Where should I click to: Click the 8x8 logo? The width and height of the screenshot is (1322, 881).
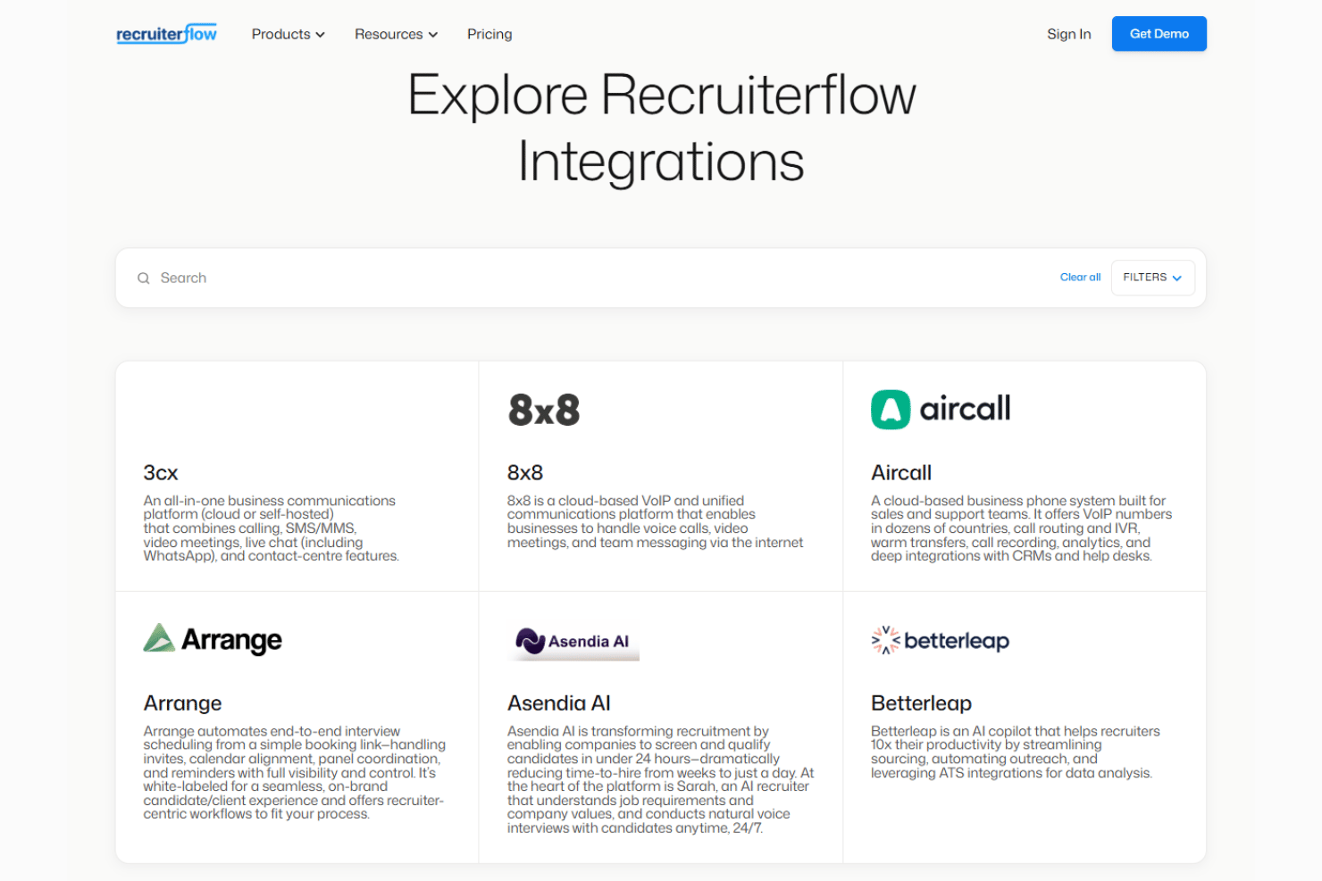tap(544, 411)
